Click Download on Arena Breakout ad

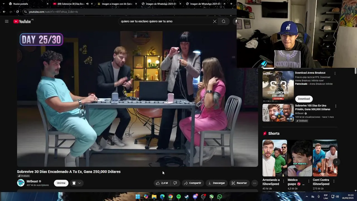304,99
